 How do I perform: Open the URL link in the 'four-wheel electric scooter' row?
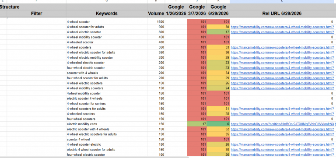coord(282,154)
